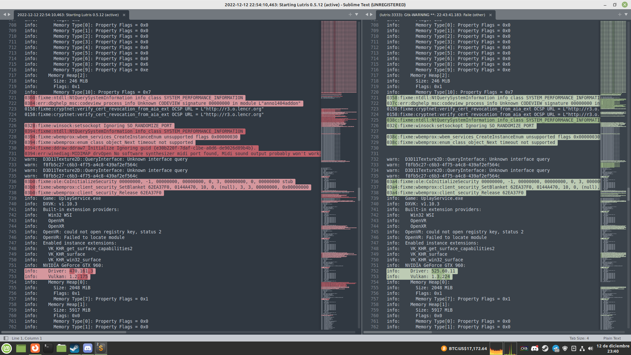Open the sound volume tray icon
This screenshot has width=631, height=355.
click(591, 348)
